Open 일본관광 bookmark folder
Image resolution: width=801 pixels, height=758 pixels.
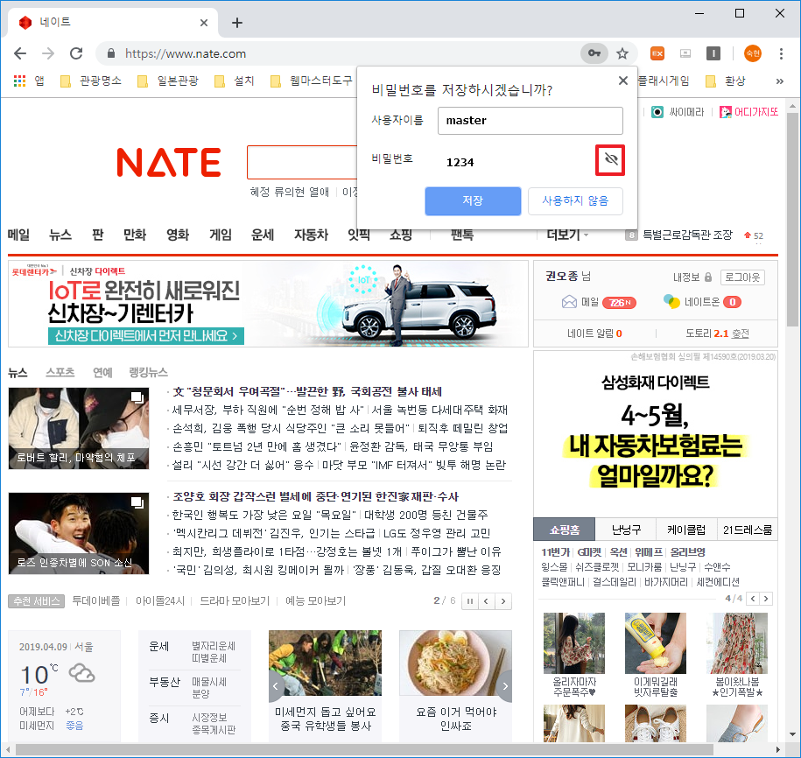[168, 81]
